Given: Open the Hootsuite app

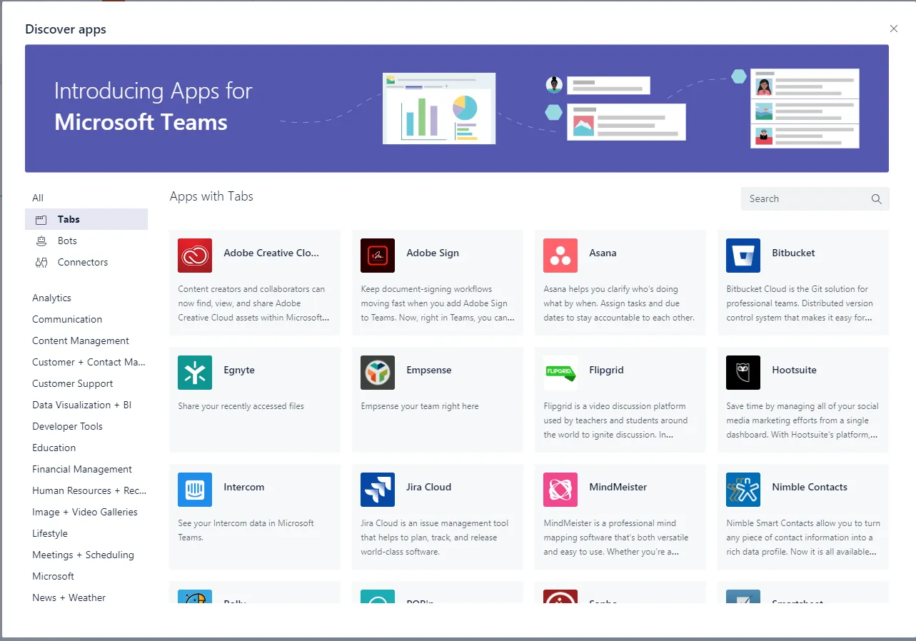Looking at the screenshot, I should (743, 373).
